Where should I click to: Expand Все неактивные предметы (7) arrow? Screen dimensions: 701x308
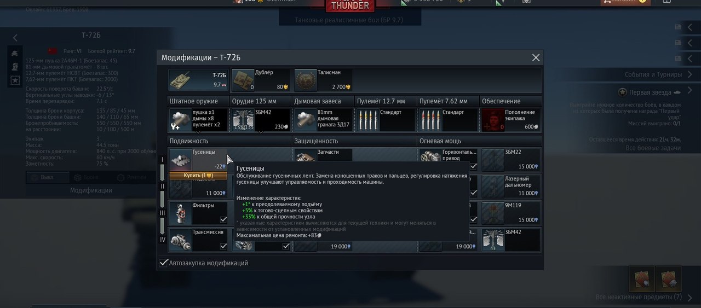(690, 297)
